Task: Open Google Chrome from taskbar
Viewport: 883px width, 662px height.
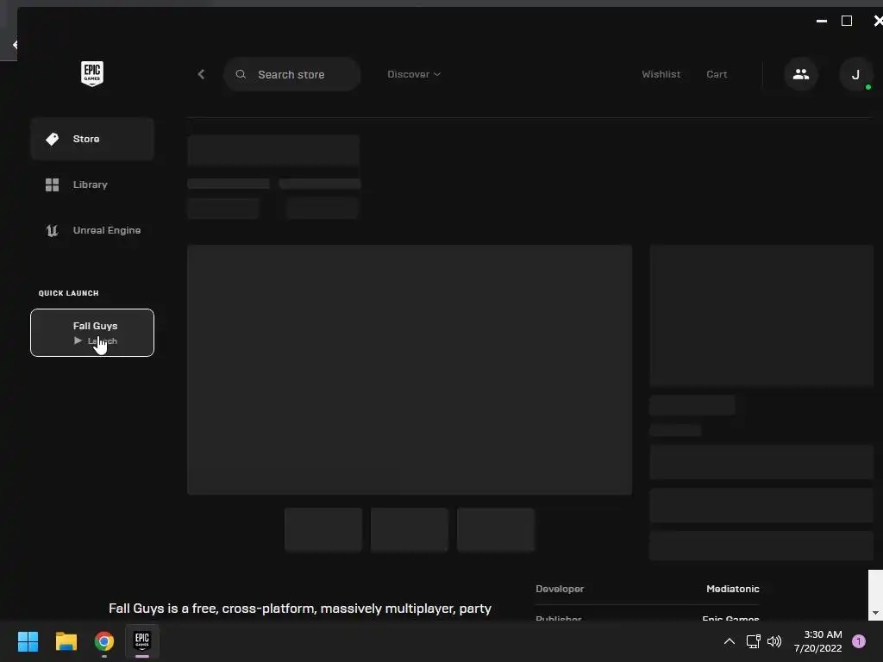Action: pyautogui.click(x=104, y=641)
